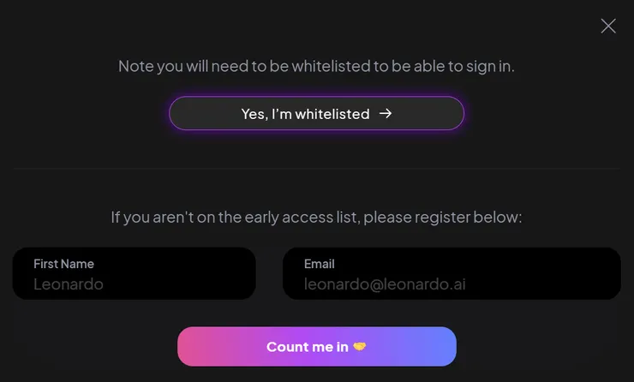Click the "Email" field label
The height and width of the screenshot is (382, 634).
click(x=319, y=264)
